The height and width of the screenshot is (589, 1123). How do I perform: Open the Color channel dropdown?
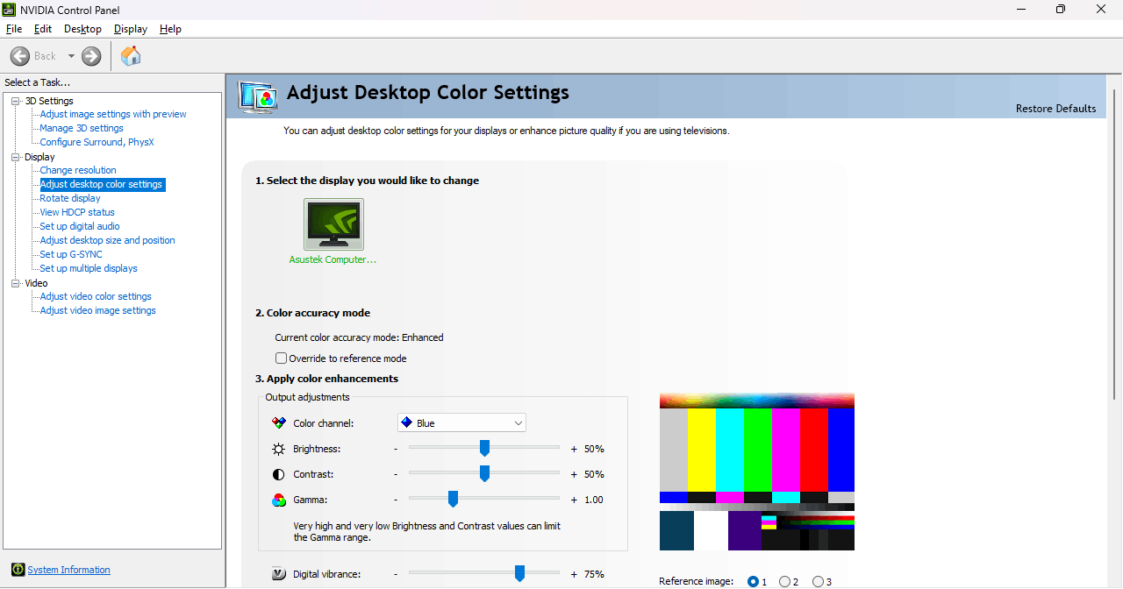[x=461, y=423]
